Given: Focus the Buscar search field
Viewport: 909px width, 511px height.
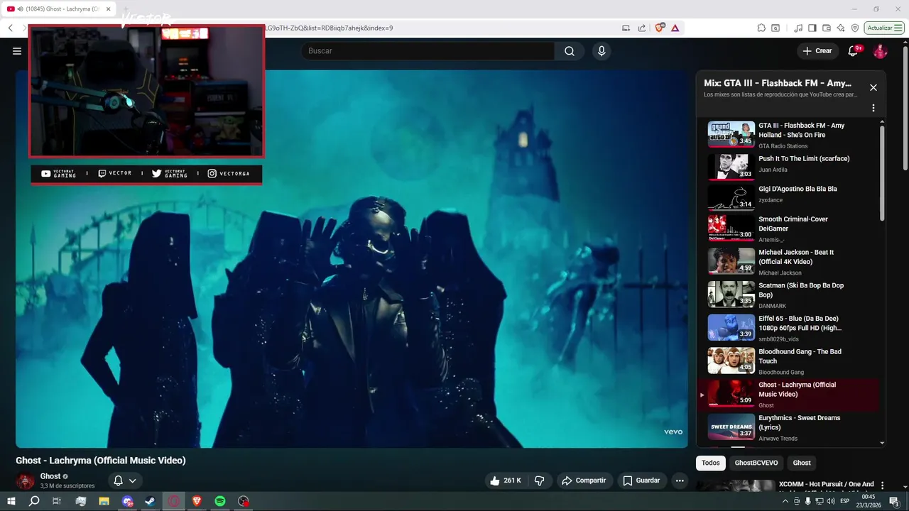Looking at the screenshot, I should point(428,51).
